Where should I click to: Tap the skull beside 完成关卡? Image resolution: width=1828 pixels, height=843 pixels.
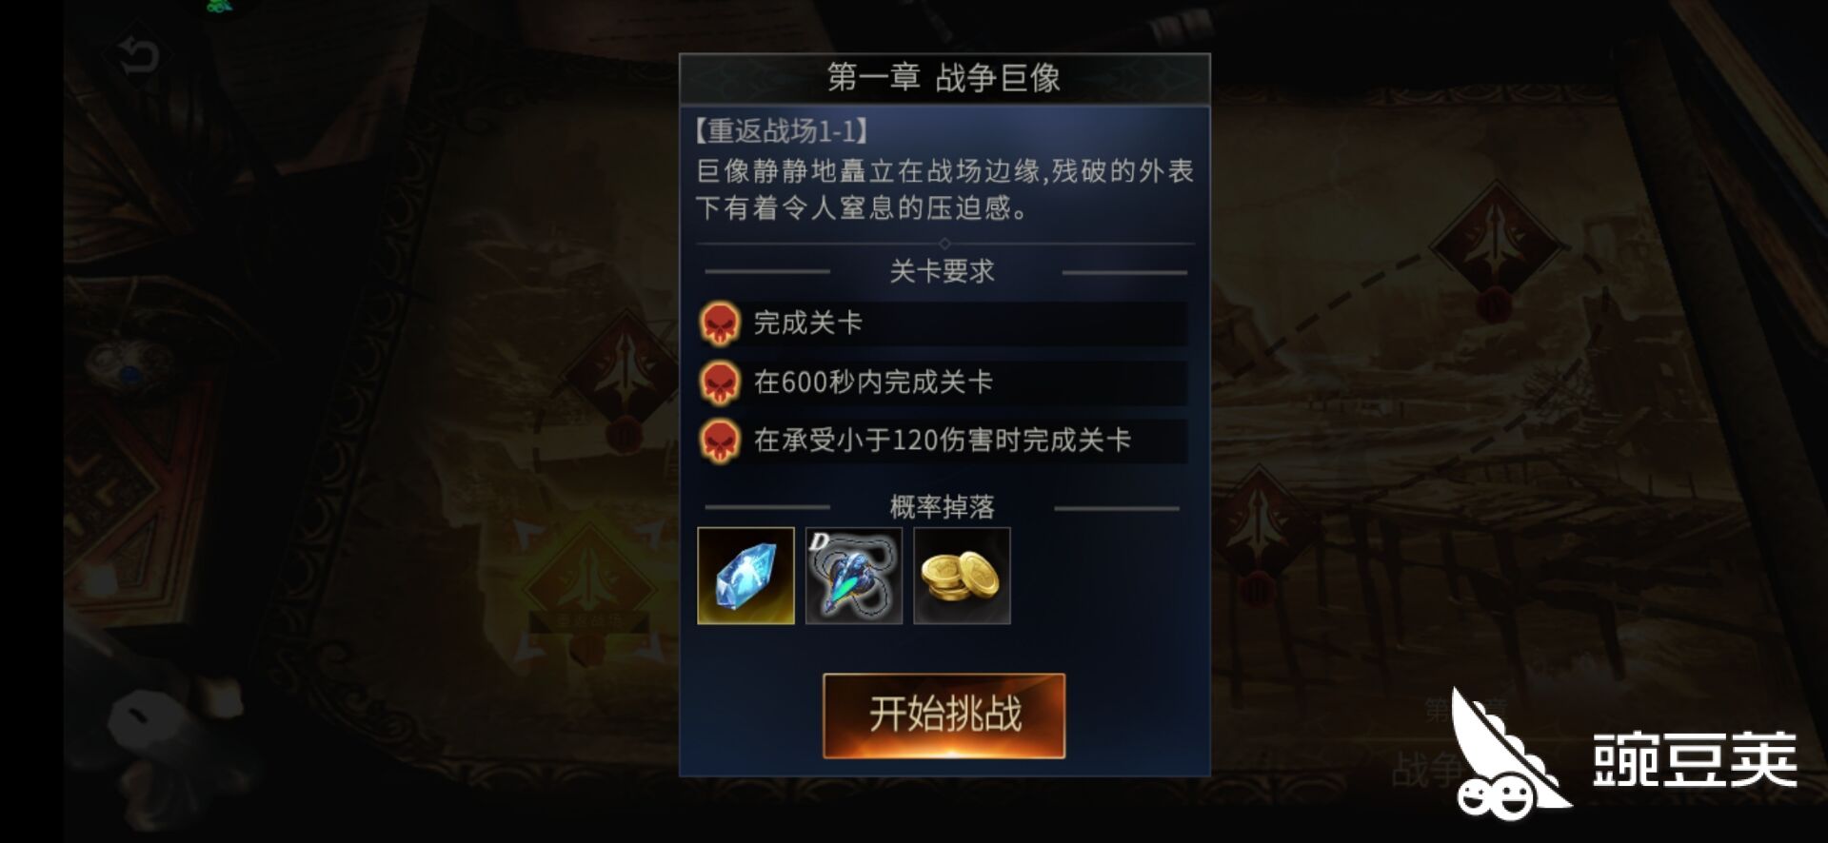point(720,323)
